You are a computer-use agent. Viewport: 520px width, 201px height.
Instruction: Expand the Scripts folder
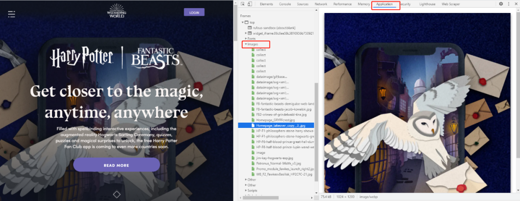coord(246,190)
